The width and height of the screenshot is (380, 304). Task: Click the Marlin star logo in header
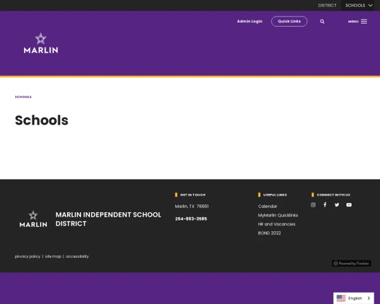click(41, 43)
